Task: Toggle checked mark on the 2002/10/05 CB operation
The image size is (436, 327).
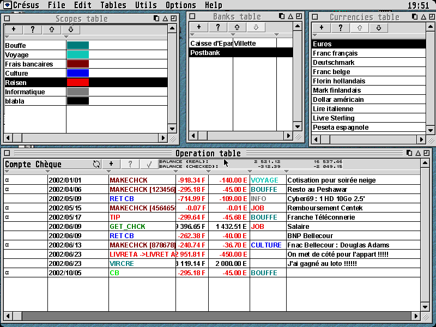Action: [7, 272]
